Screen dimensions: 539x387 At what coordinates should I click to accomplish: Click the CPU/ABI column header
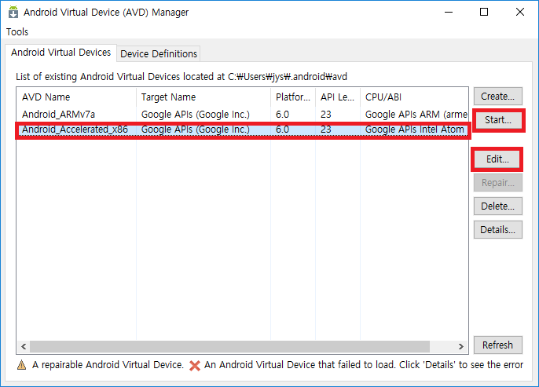(x=414, y=97)
